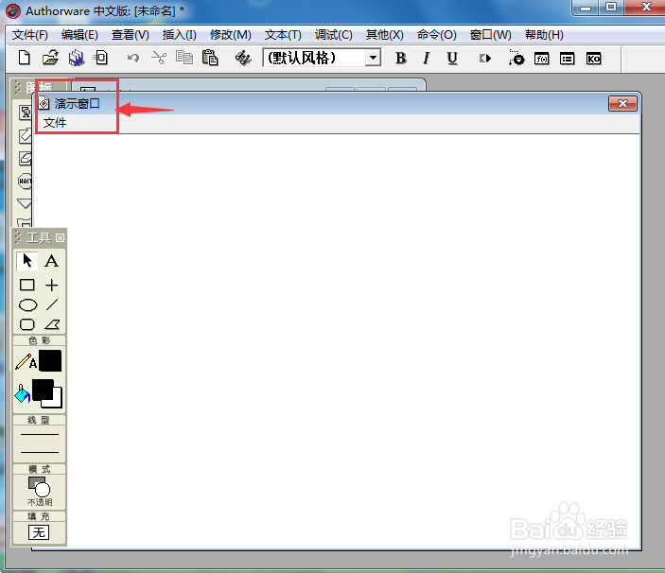Open the 命令(O) menu
Viewport: 665px width, 573px height.
point(436,35)
